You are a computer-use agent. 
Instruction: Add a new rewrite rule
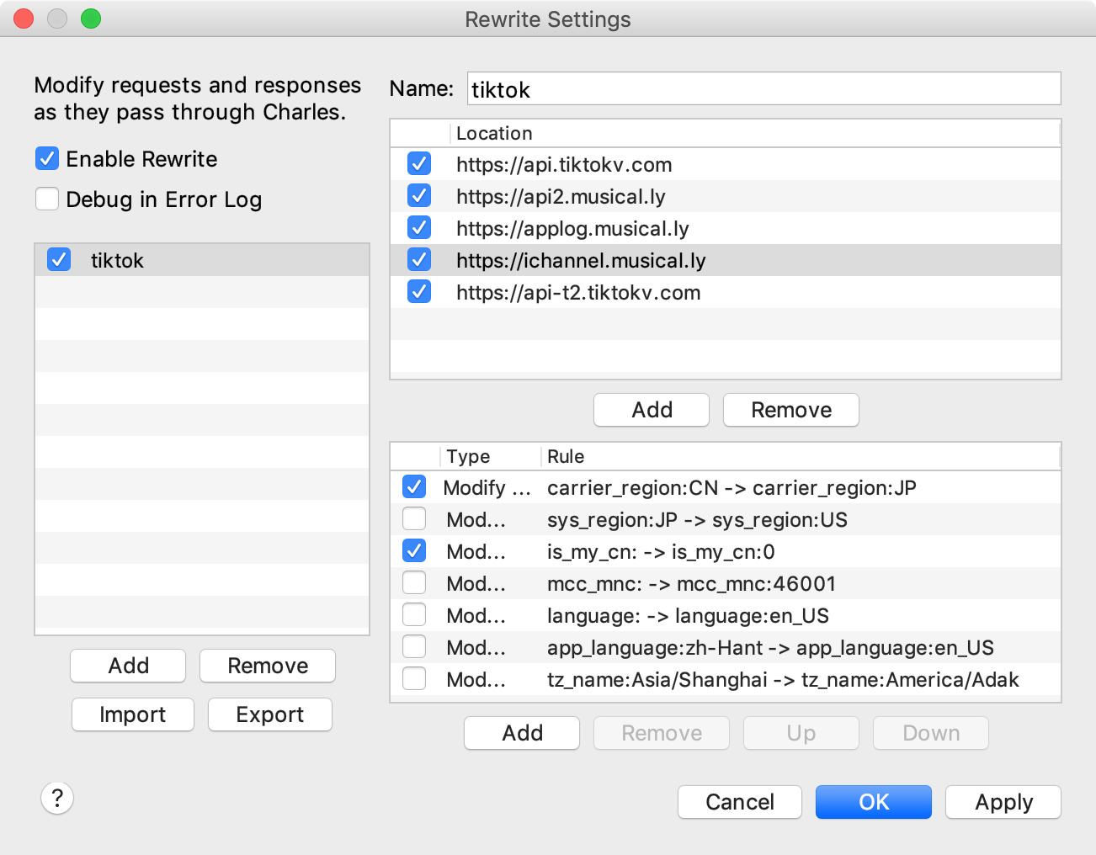(522, 733)
